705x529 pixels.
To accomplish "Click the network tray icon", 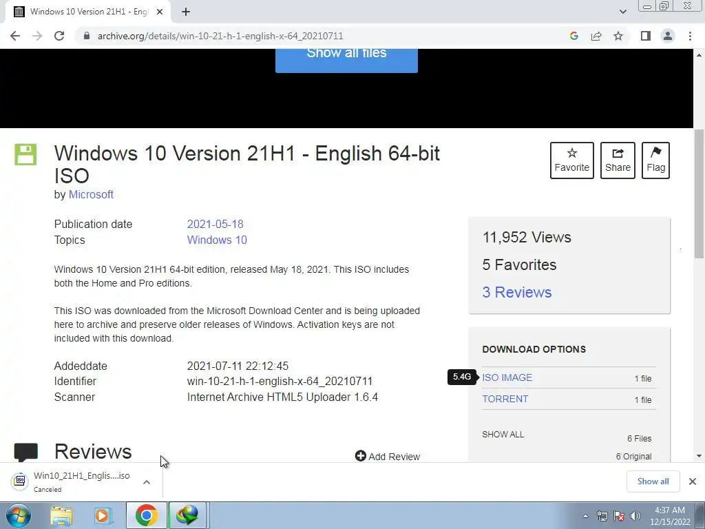I will (602, 516).
